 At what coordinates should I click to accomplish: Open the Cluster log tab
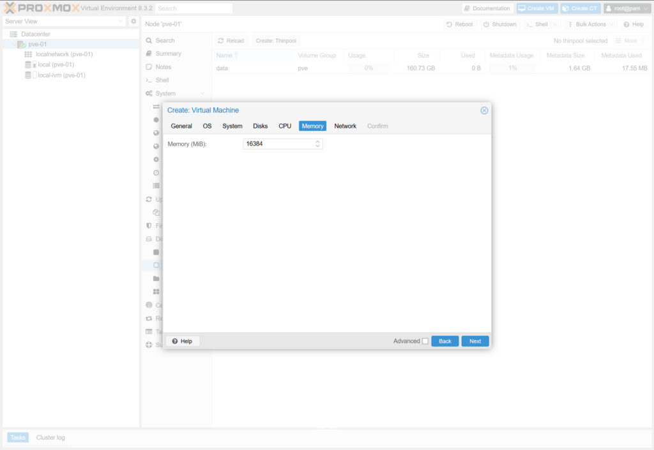click(x=50, y=437)
